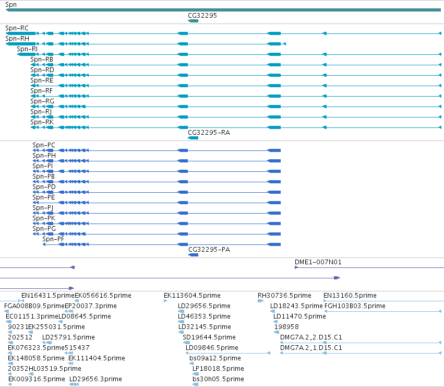The width and height of the screenshot is (444, 387).
Task: Select LD32145.5prime EST label
Action: pyautogui.click(x=205, y=327)
